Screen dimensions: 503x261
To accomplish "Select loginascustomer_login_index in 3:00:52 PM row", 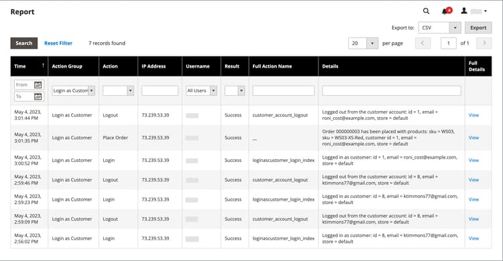I will click(x=283, y=161).
